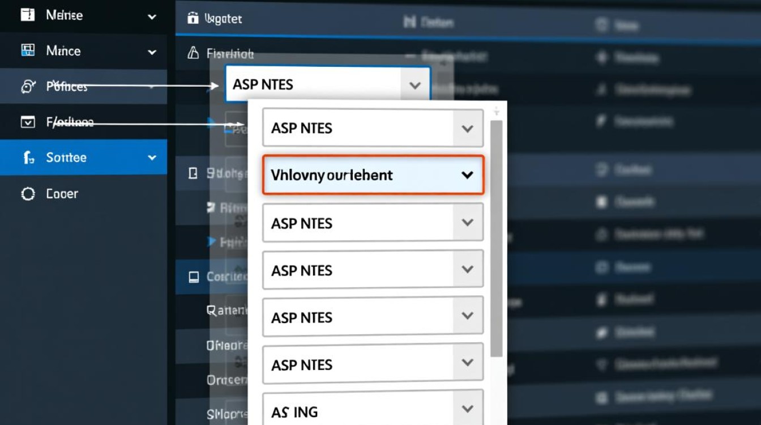Open the AS ING dropdown arrow
This screenshot has height=425, width=761.
tap(467, 409)
